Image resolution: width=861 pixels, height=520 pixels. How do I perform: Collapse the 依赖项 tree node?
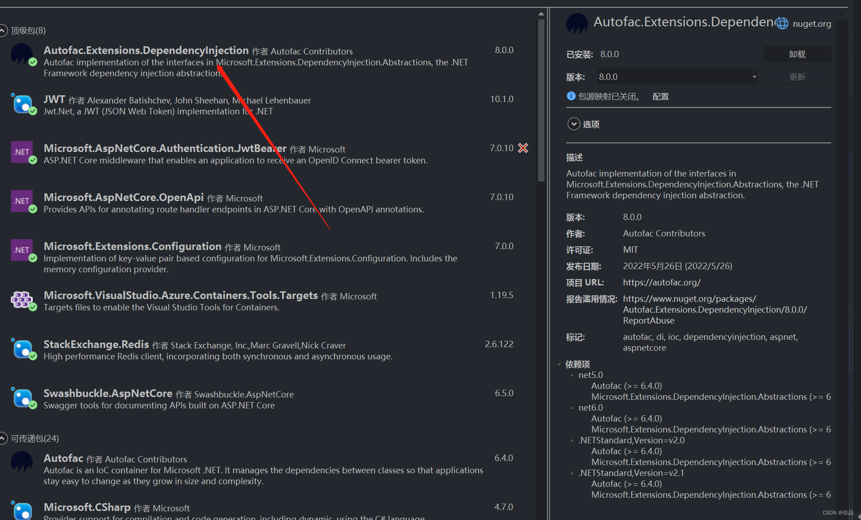coord(559,364)
